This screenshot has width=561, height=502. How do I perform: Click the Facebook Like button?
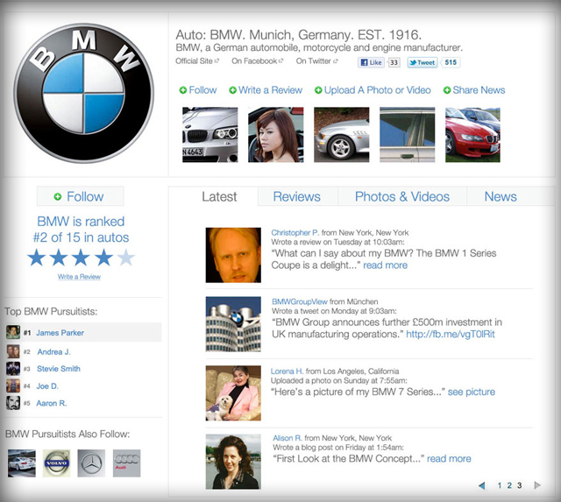click(371, 62)
